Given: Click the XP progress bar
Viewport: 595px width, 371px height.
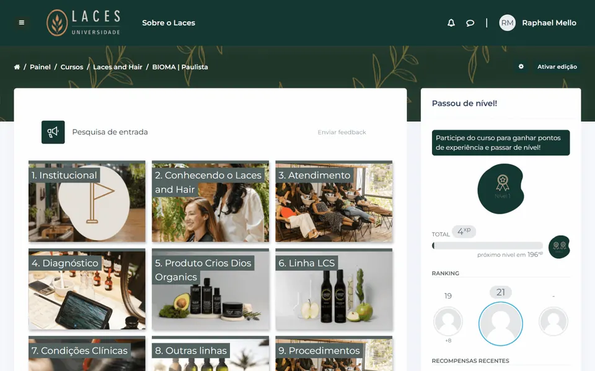Looking at the screenshot, I should point(487,245).
